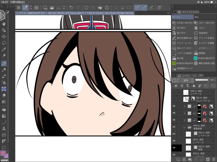The height and width of the screenshot is (162, 217).
Task: Adjust the opacity value 100 stepper
Action: [x=215, y=80]
